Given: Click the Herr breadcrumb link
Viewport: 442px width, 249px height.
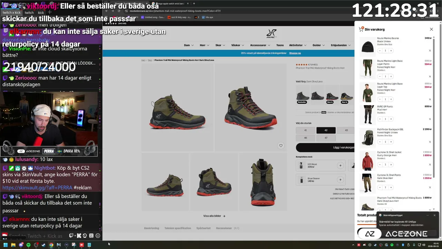Looking at the screenshot, I should [x=143, y=60].
